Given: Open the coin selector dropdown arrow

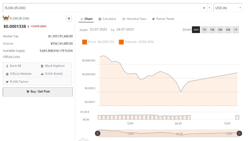Looking at the screenshot, I should point(209,8).
